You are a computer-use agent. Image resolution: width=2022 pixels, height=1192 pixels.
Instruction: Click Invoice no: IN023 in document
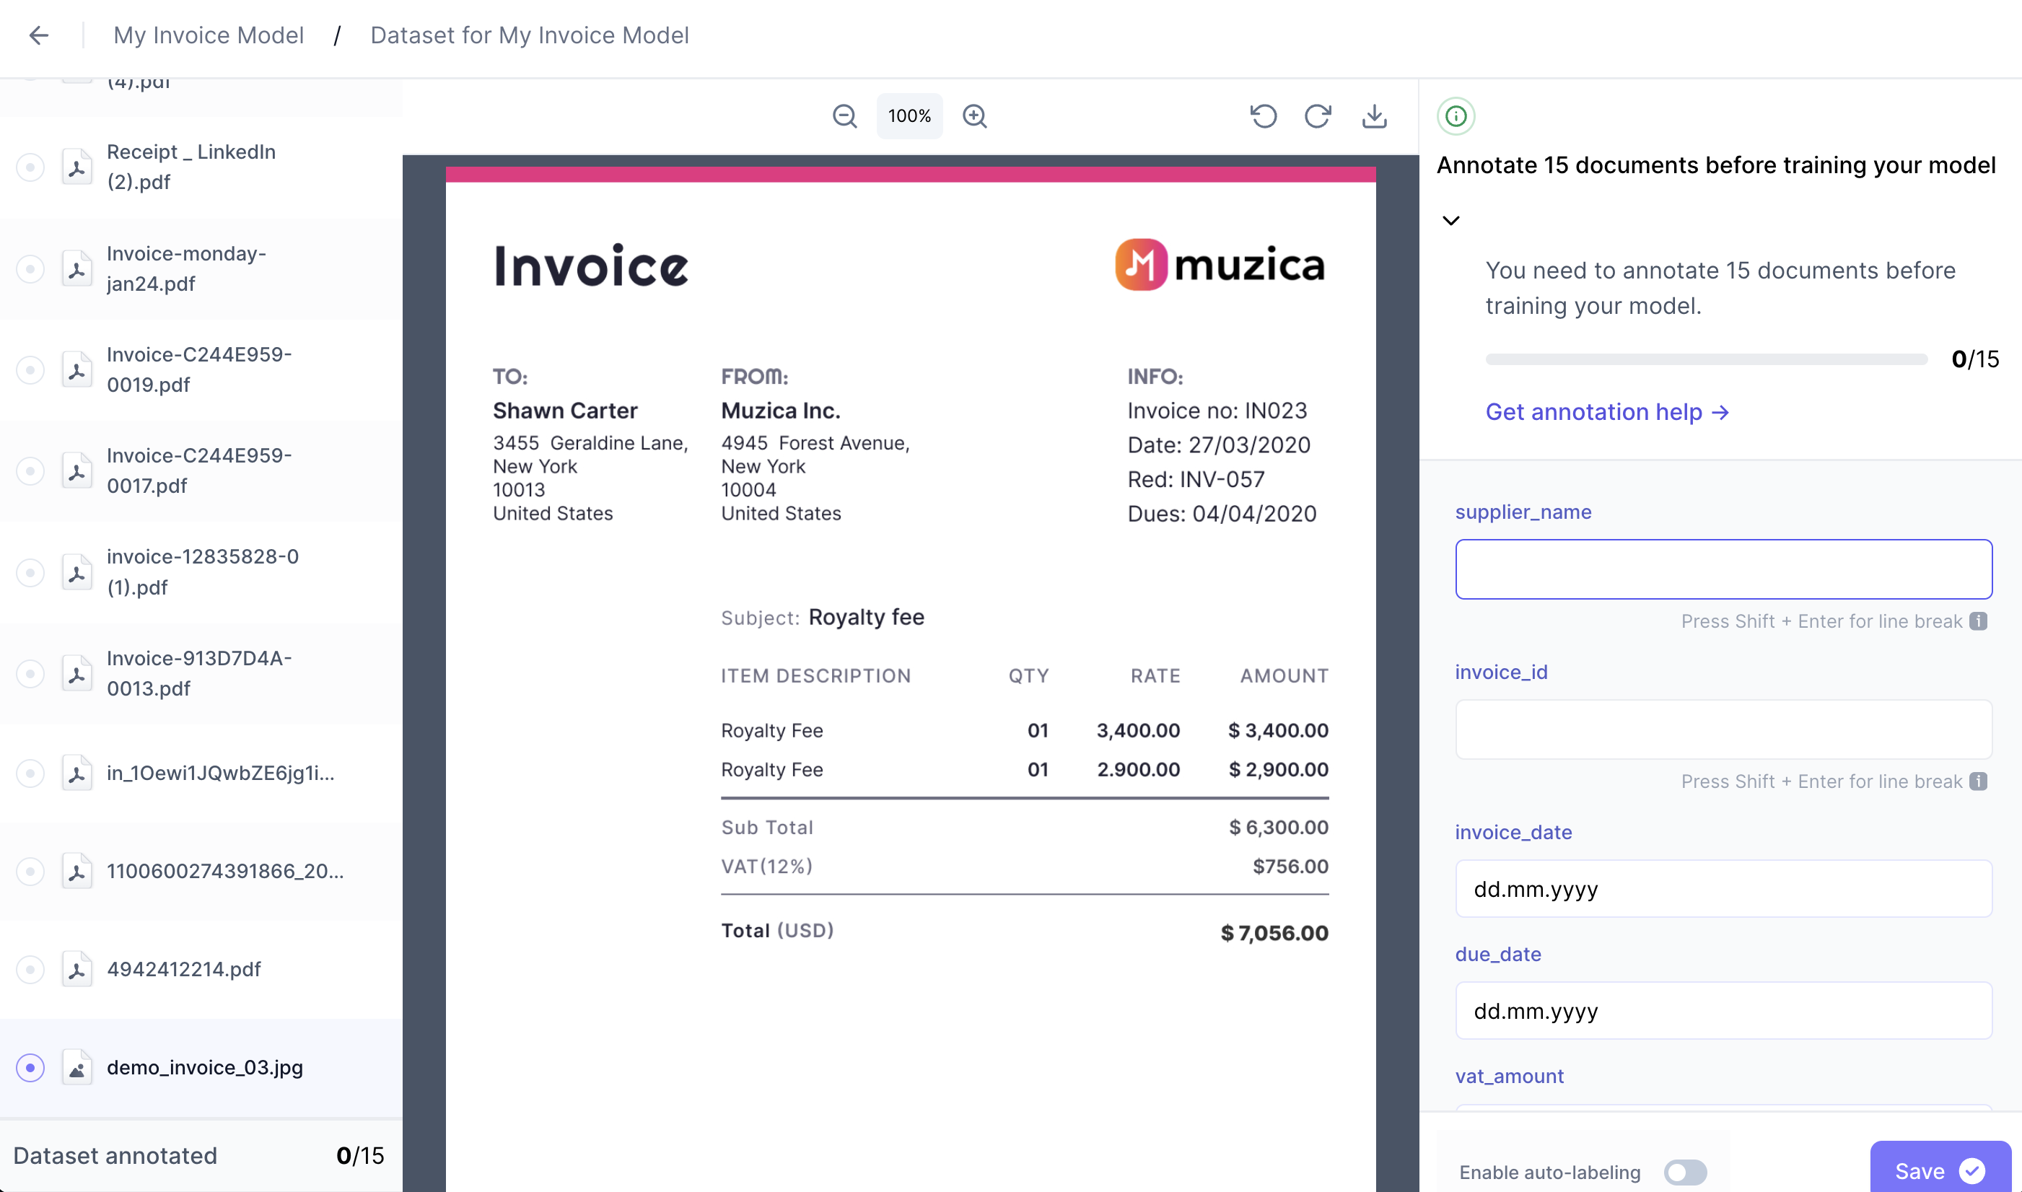pyautogui.click(x=1217, y=411)
